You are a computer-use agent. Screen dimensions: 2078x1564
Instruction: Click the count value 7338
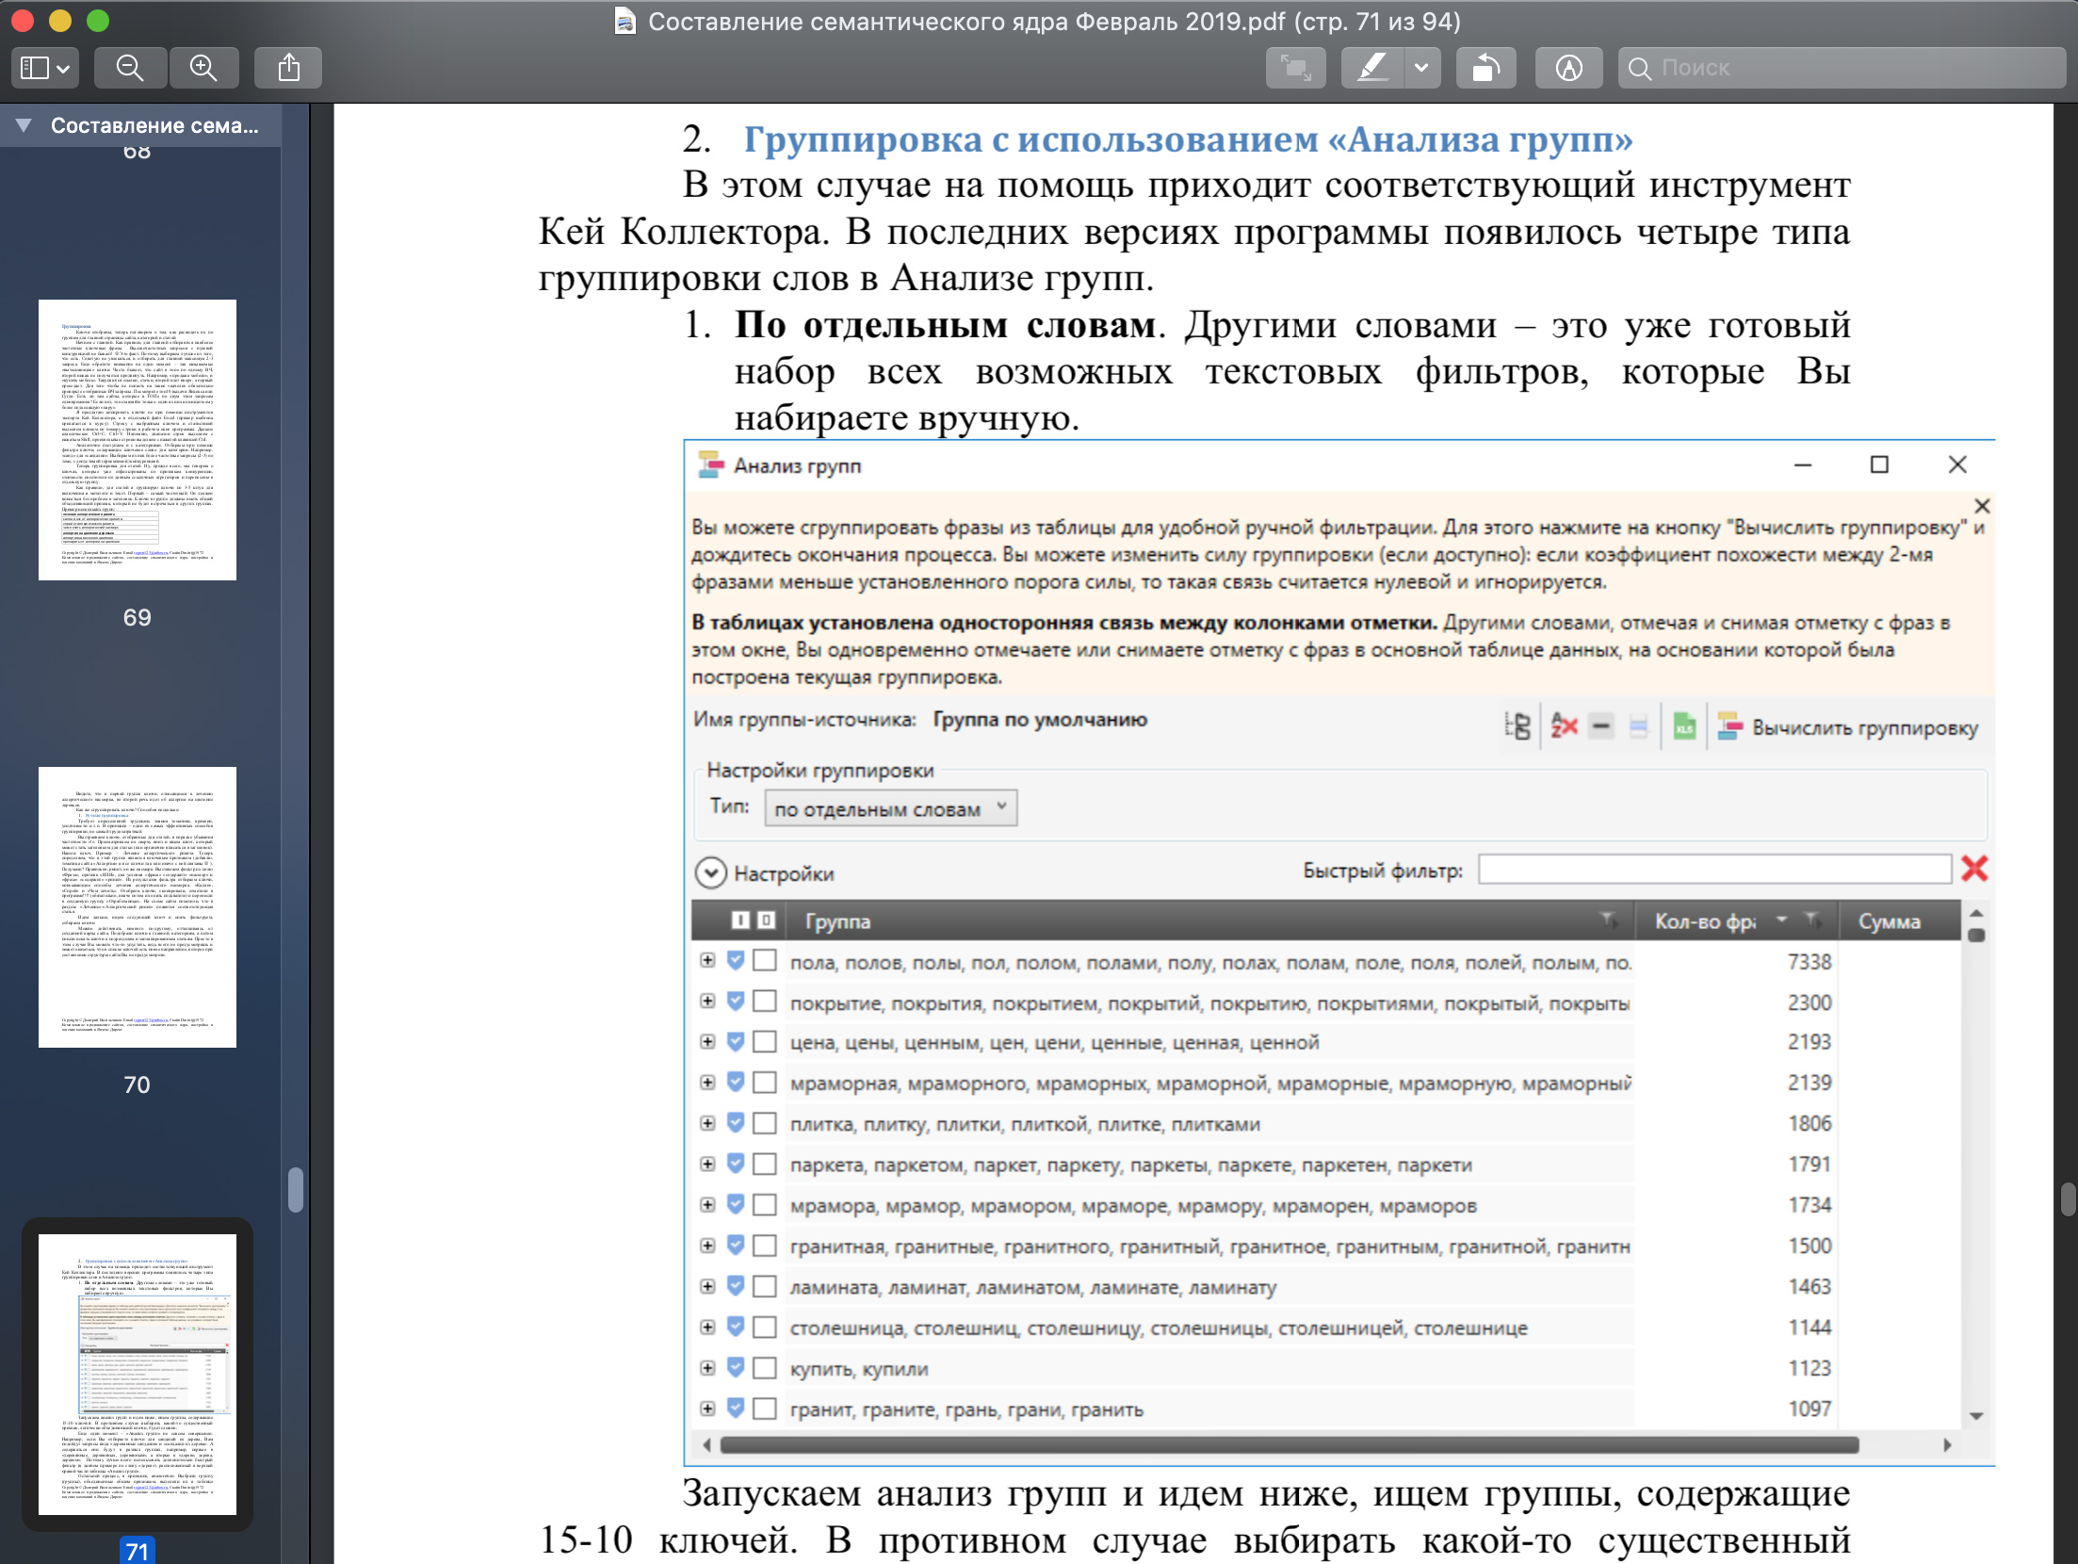1810,962
